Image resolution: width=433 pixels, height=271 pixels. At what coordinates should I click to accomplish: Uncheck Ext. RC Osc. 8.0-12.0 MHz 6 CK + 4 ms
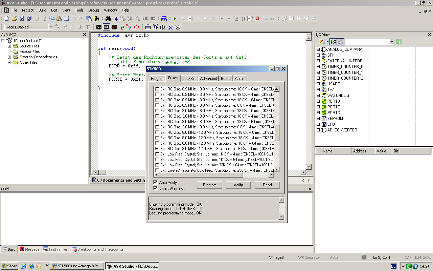tap(157, 149)
